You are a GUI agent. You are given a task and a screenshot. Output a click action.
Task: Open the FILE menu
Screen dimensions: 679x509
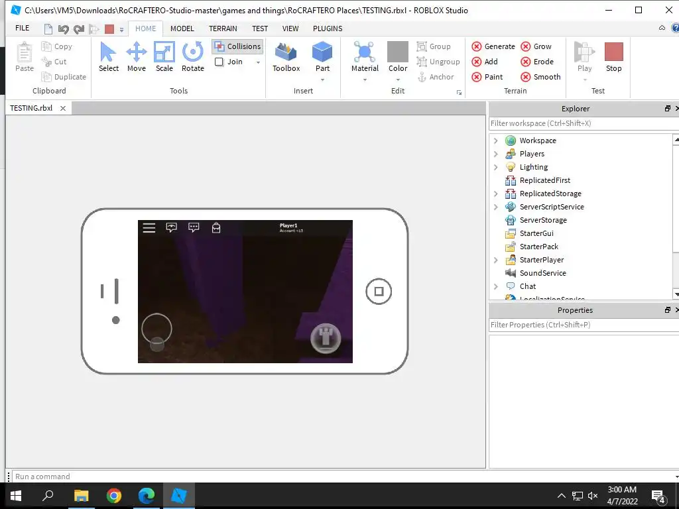[x=22, y=28]
